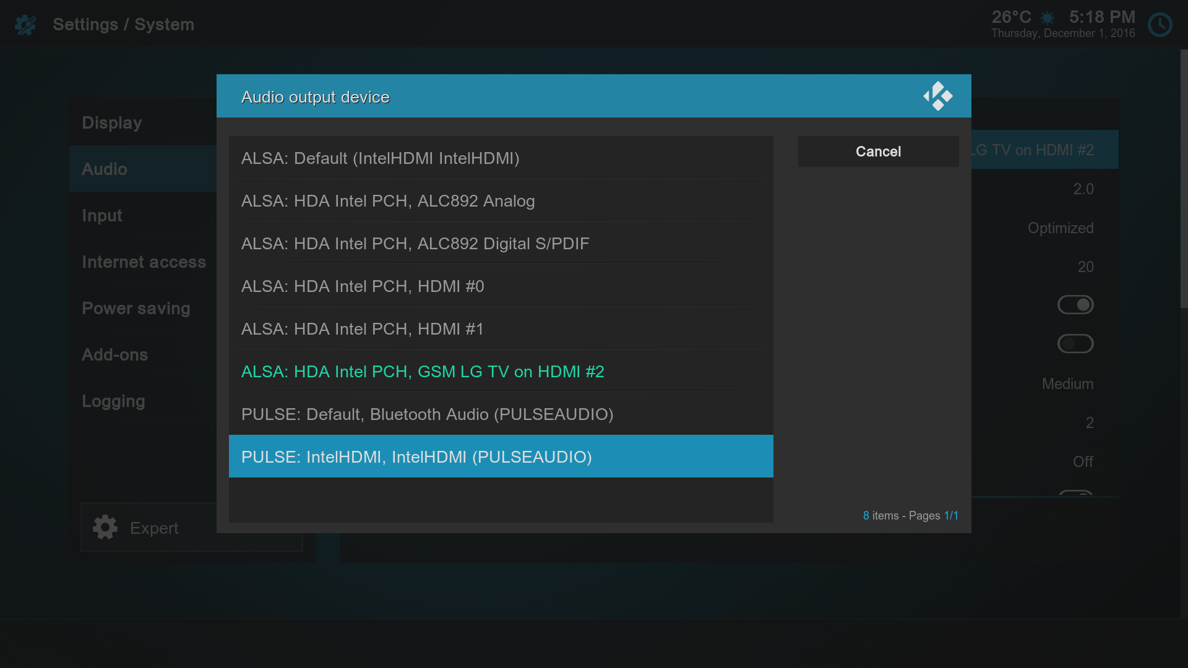Toggle the enabled switch on the right
This screenshot has width=1188, height=668.
(x=1075, y=305)
